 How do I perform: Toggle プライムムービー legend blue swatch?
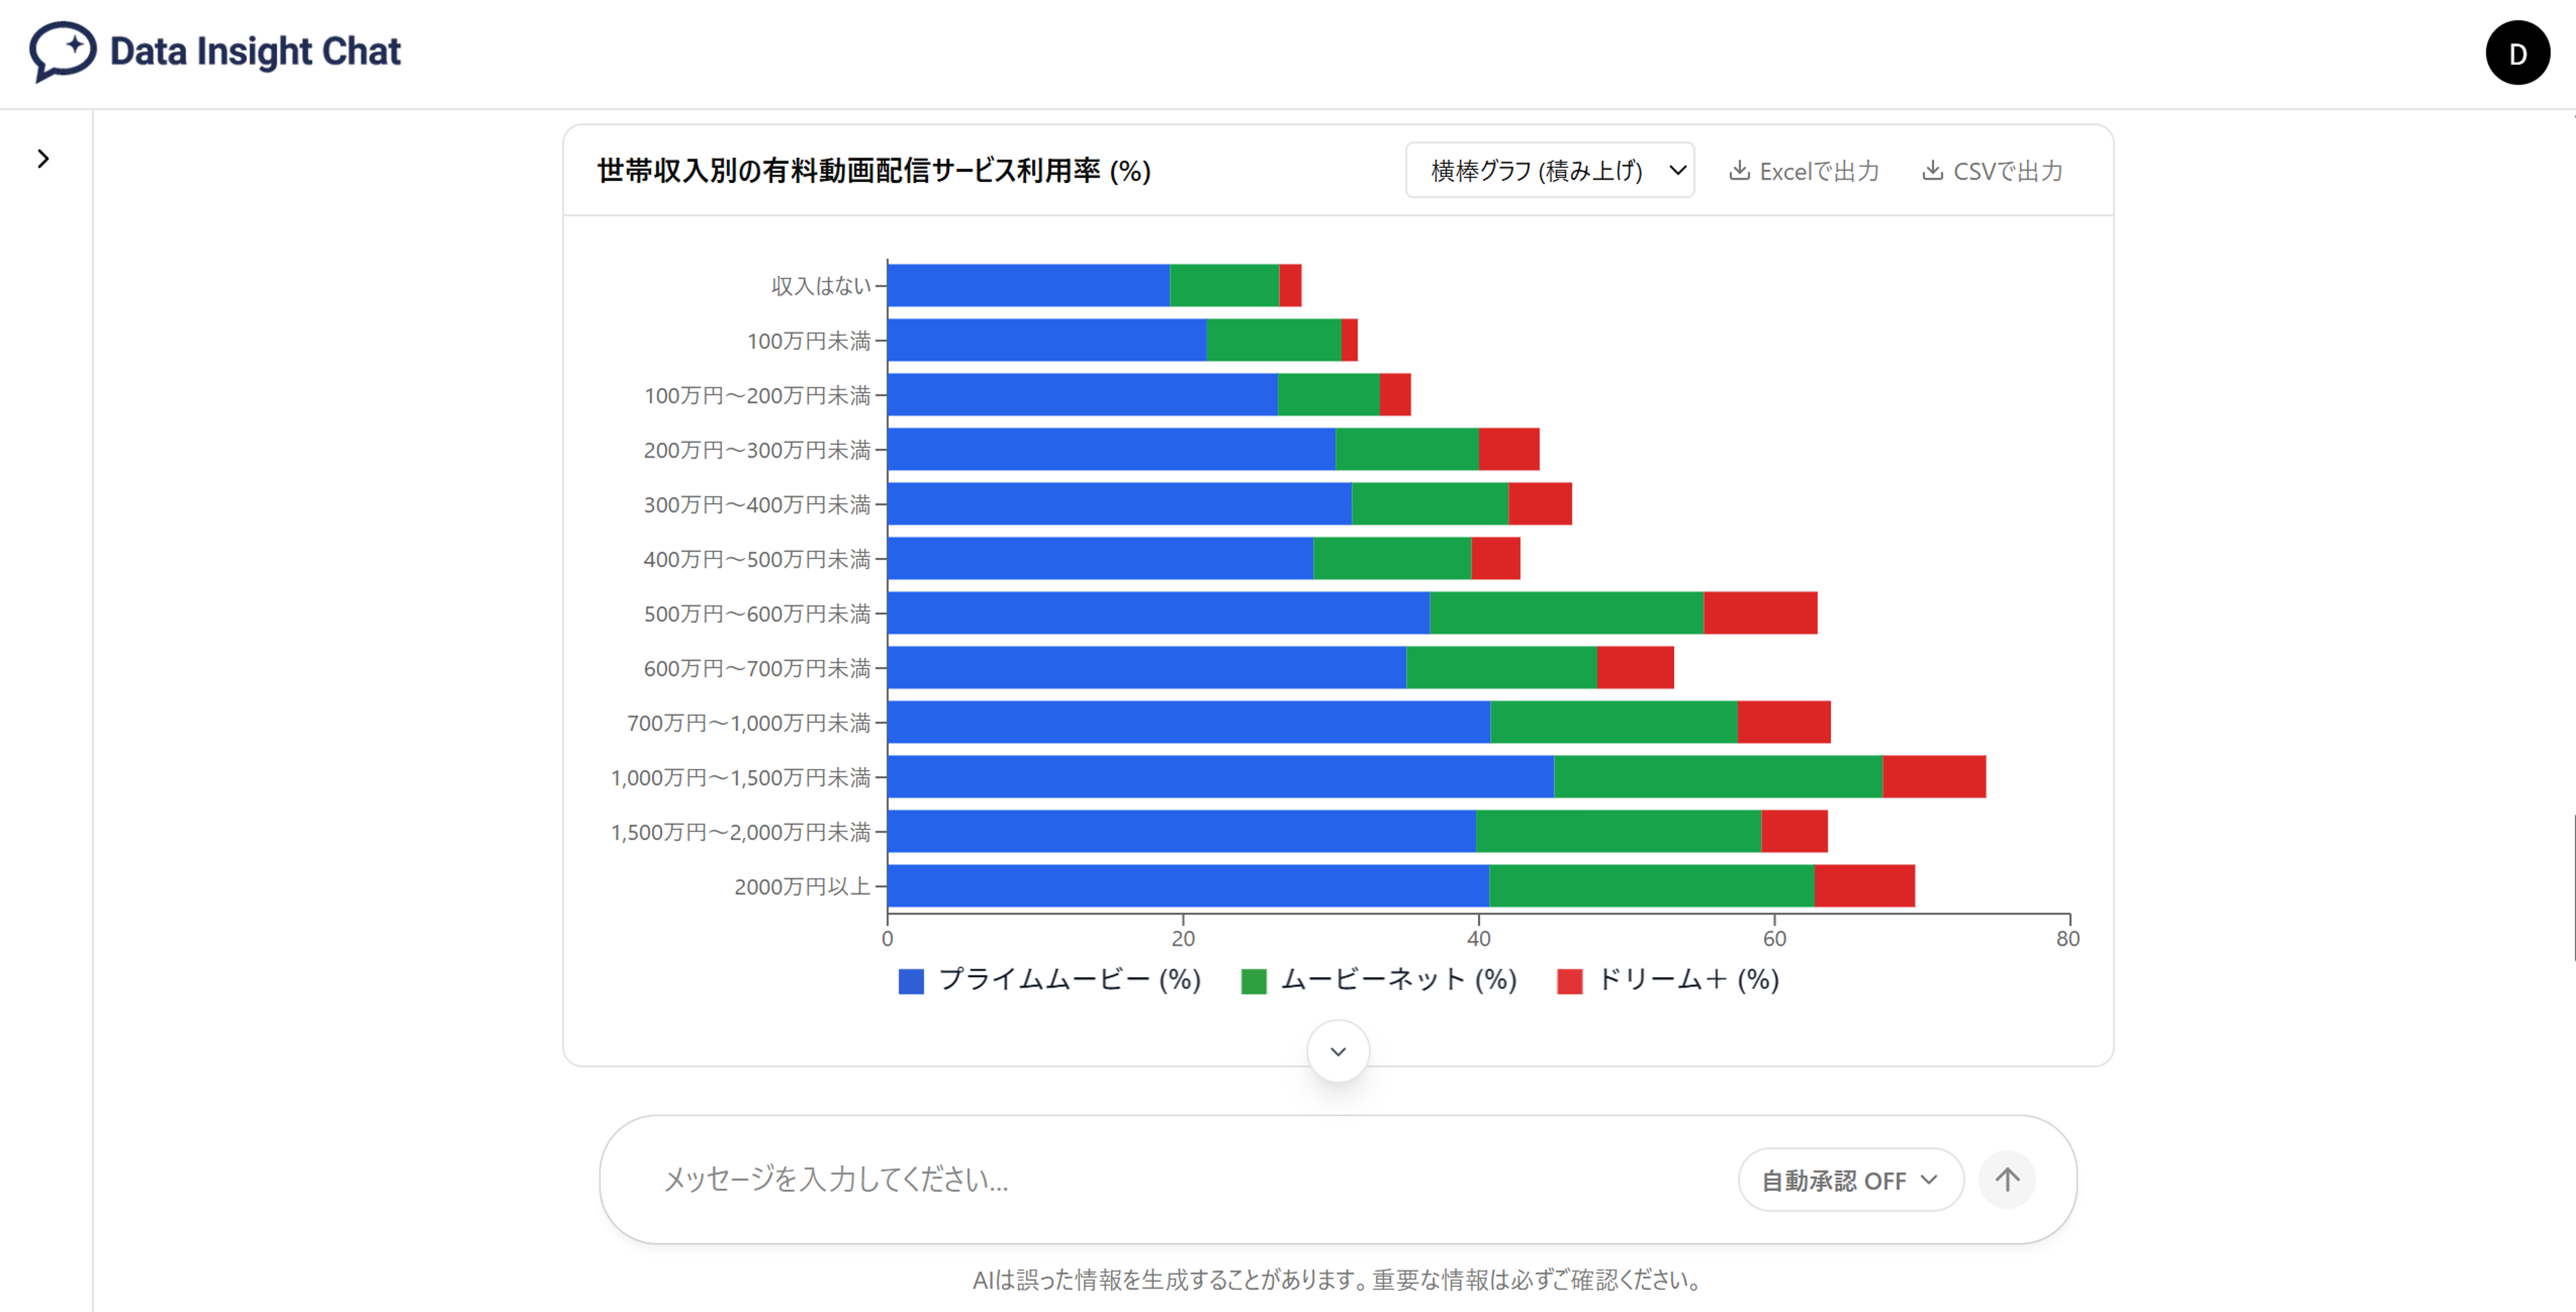click(x=911, y=981)
